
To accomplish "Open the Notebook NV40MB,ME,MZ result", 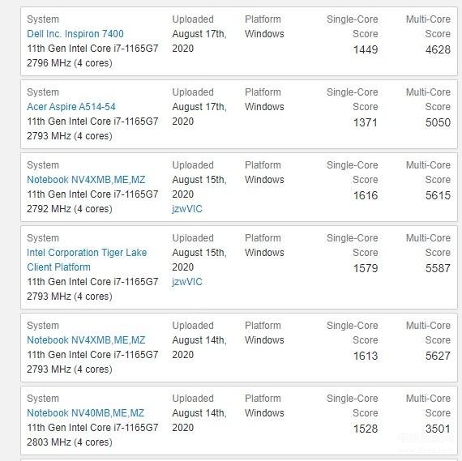I will pos(85,413).
